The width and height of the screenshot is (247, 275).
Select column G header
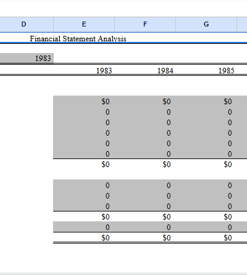pos(206,24)
